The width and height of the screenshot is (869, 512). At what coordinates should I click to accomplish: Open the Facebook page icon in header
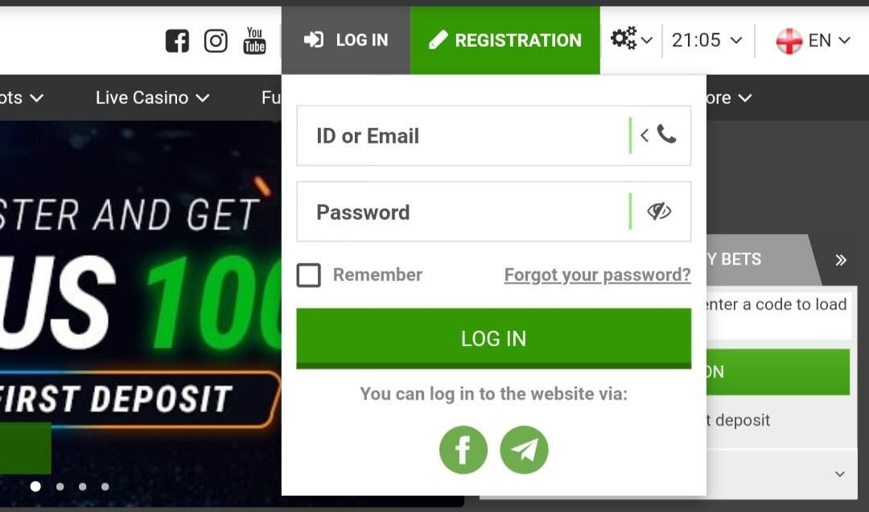(x=177, y=40)
